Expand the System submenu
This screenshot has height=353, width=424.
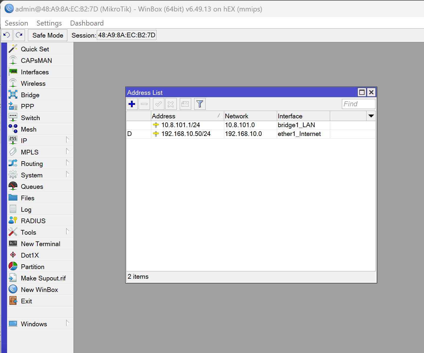coord(31,175)
